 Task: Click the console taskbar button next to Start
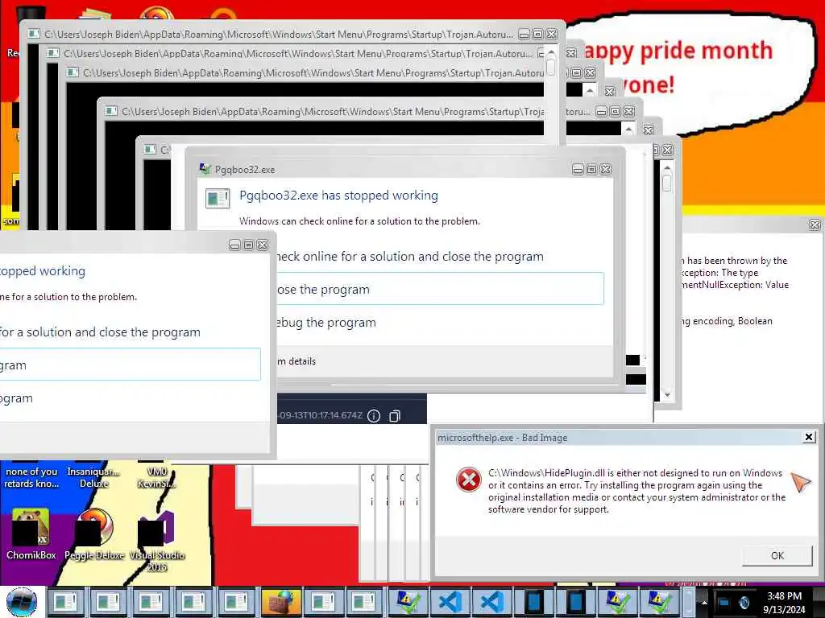[x=66, y=602]
